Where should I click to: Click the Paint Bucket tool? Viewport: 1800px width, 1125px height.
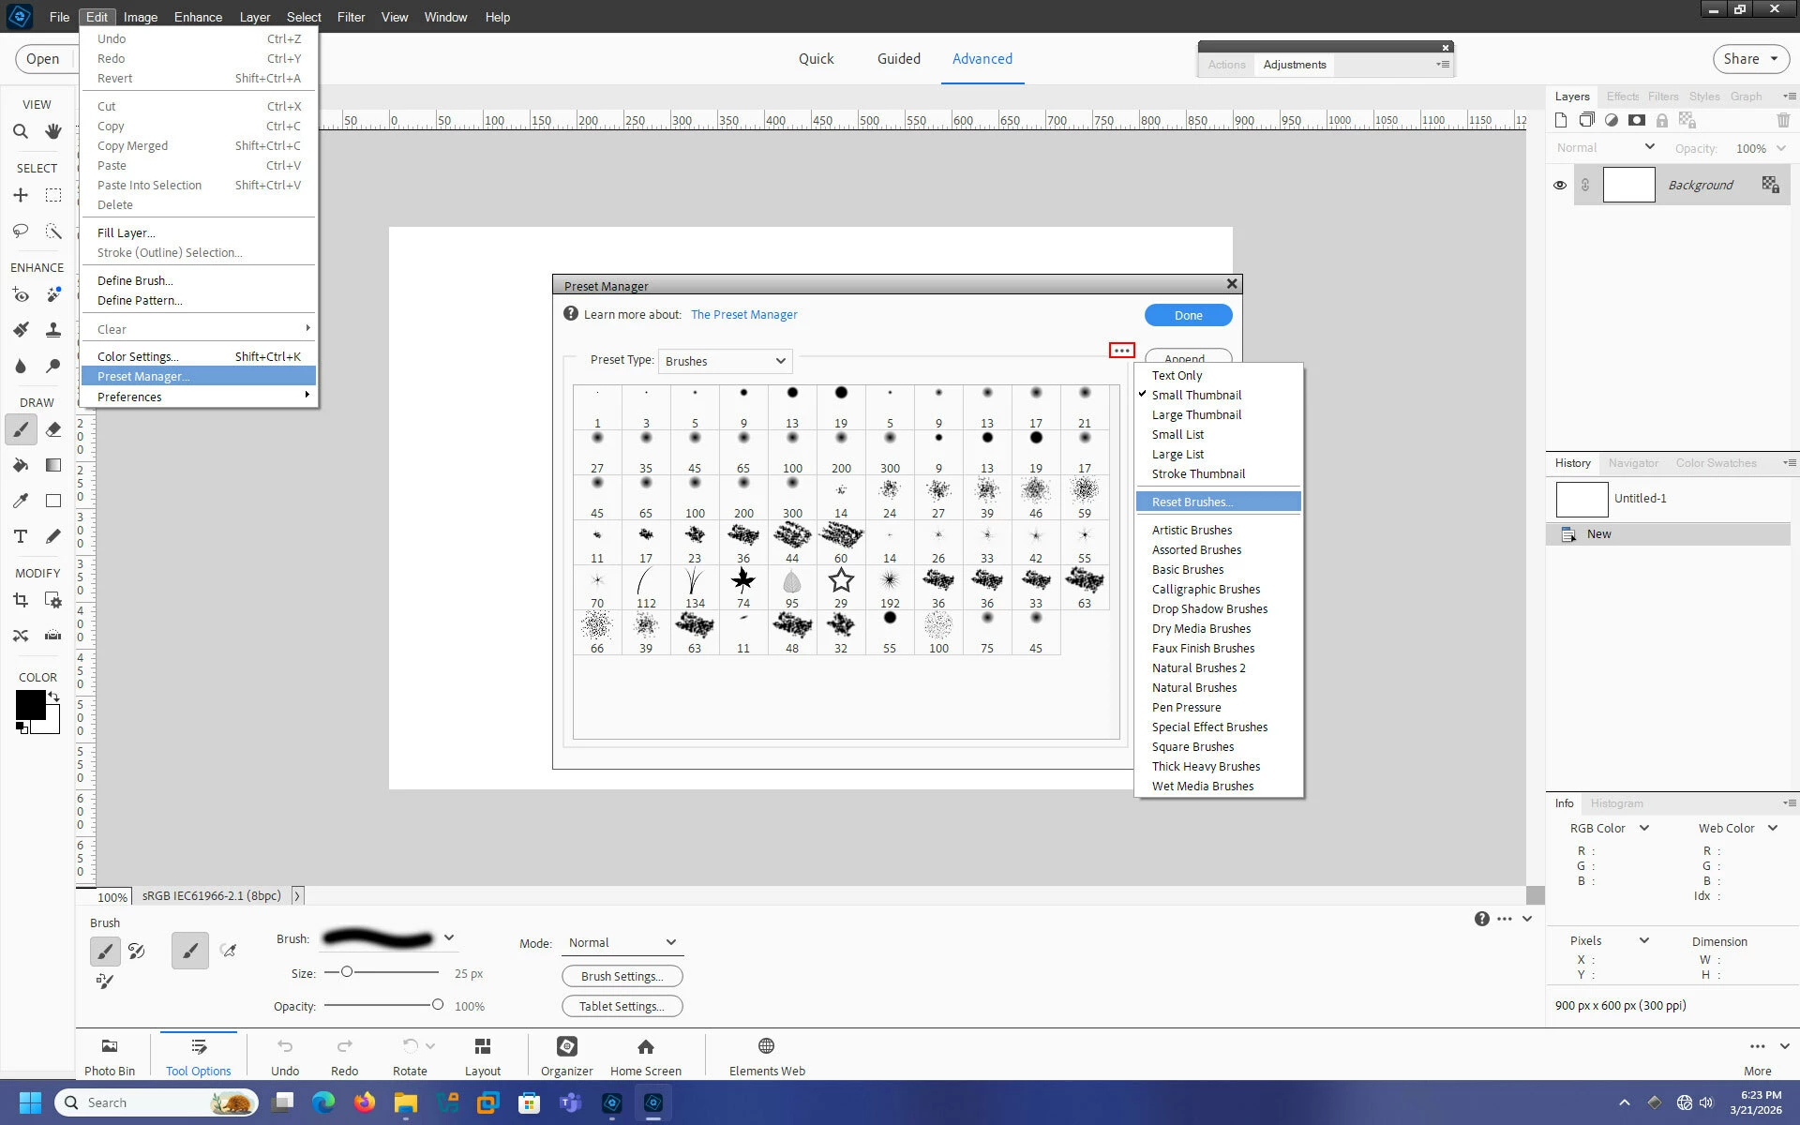[21, 465]
